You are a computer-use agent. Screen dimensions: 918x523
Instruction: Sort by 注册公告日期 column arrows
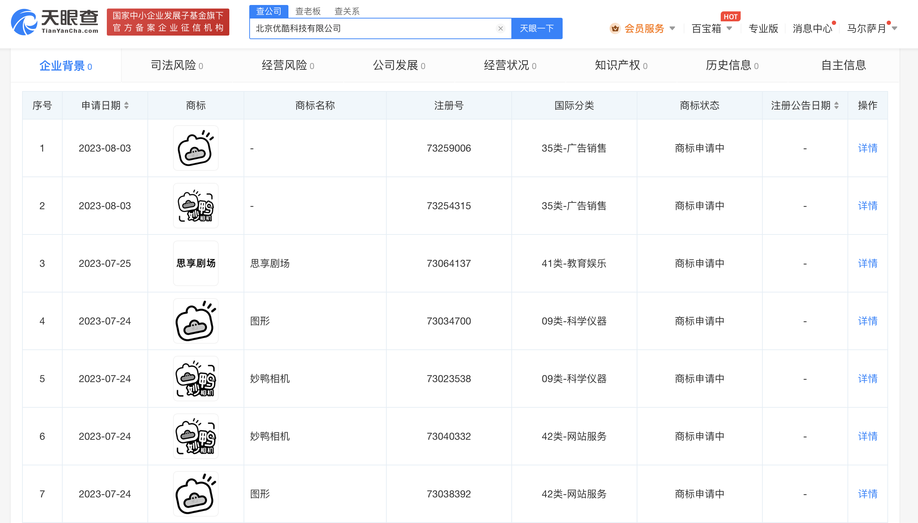[837, 105]
